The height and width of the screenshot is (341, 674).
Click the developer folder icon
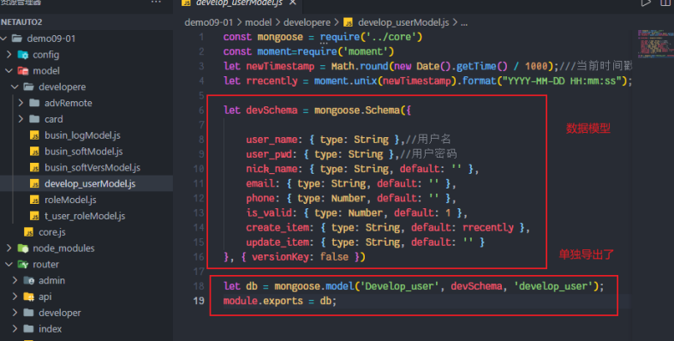coord(29,313)
